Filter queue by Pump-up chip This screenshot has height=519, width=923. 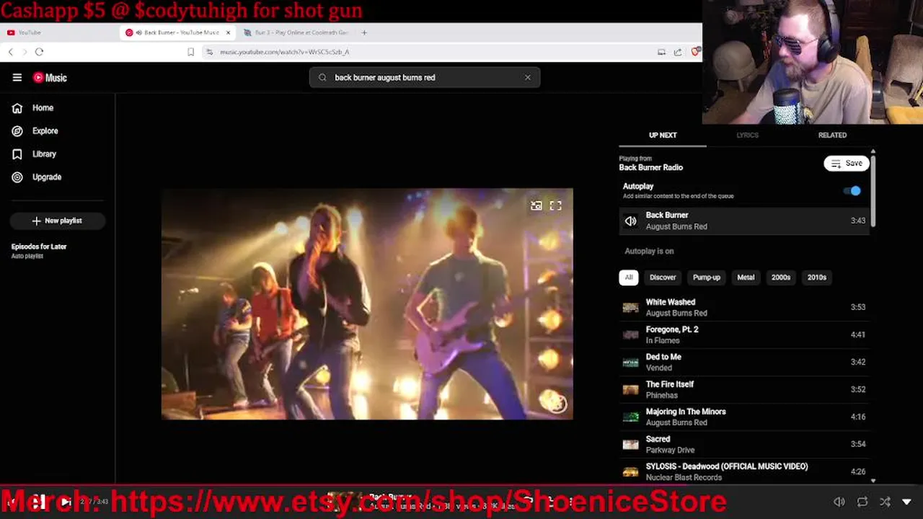707,278
